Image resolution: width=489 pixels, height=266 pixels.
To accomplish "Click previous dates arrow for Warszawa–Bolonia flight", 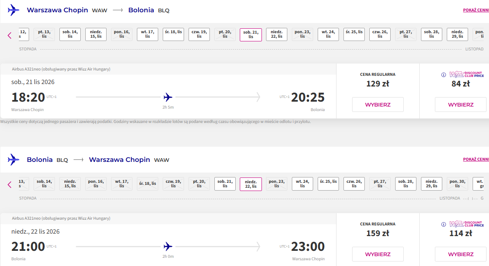I will (10, 35).
